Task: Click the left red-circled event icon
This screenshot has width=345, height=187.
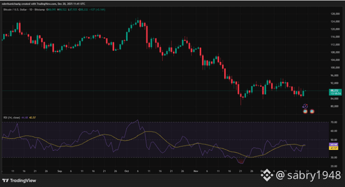Action: point(306,111)
